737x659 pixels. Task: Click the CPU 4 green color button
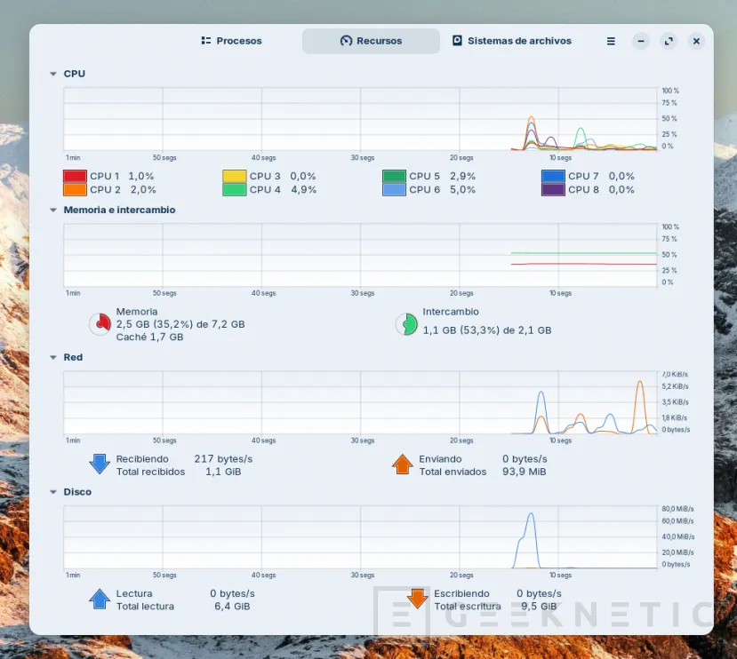pyautogui.click(x=233, y=189)
